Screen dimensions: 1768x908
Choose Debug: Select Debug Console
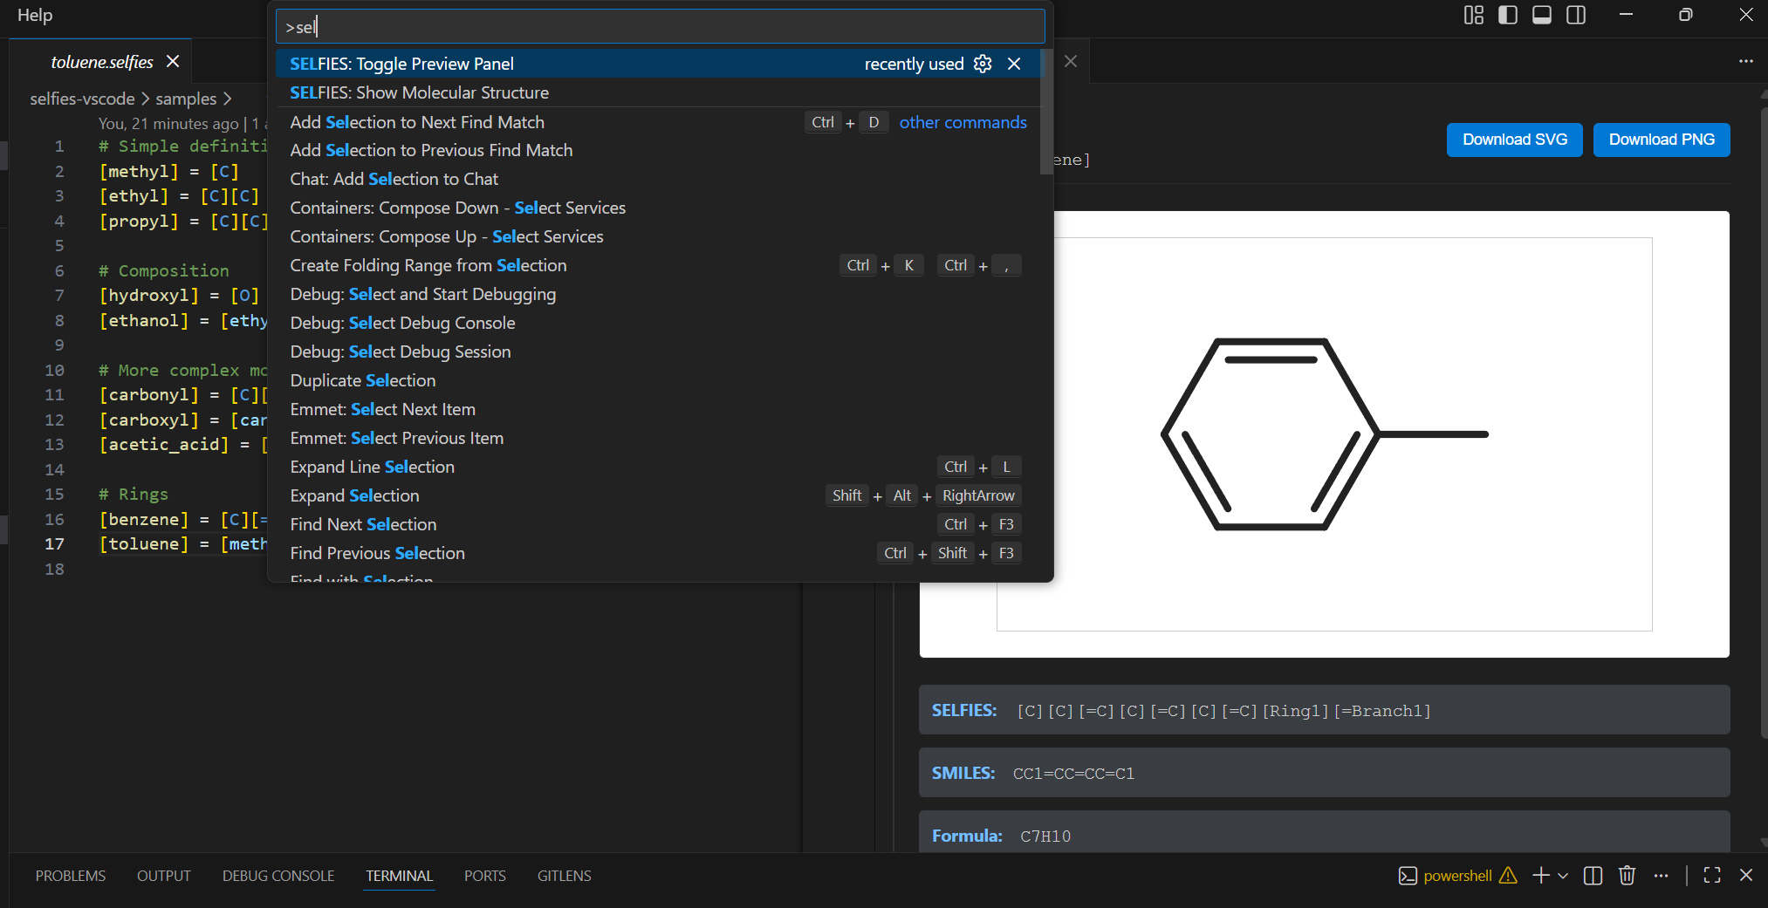pyautogui.click(x=658, y=323)
